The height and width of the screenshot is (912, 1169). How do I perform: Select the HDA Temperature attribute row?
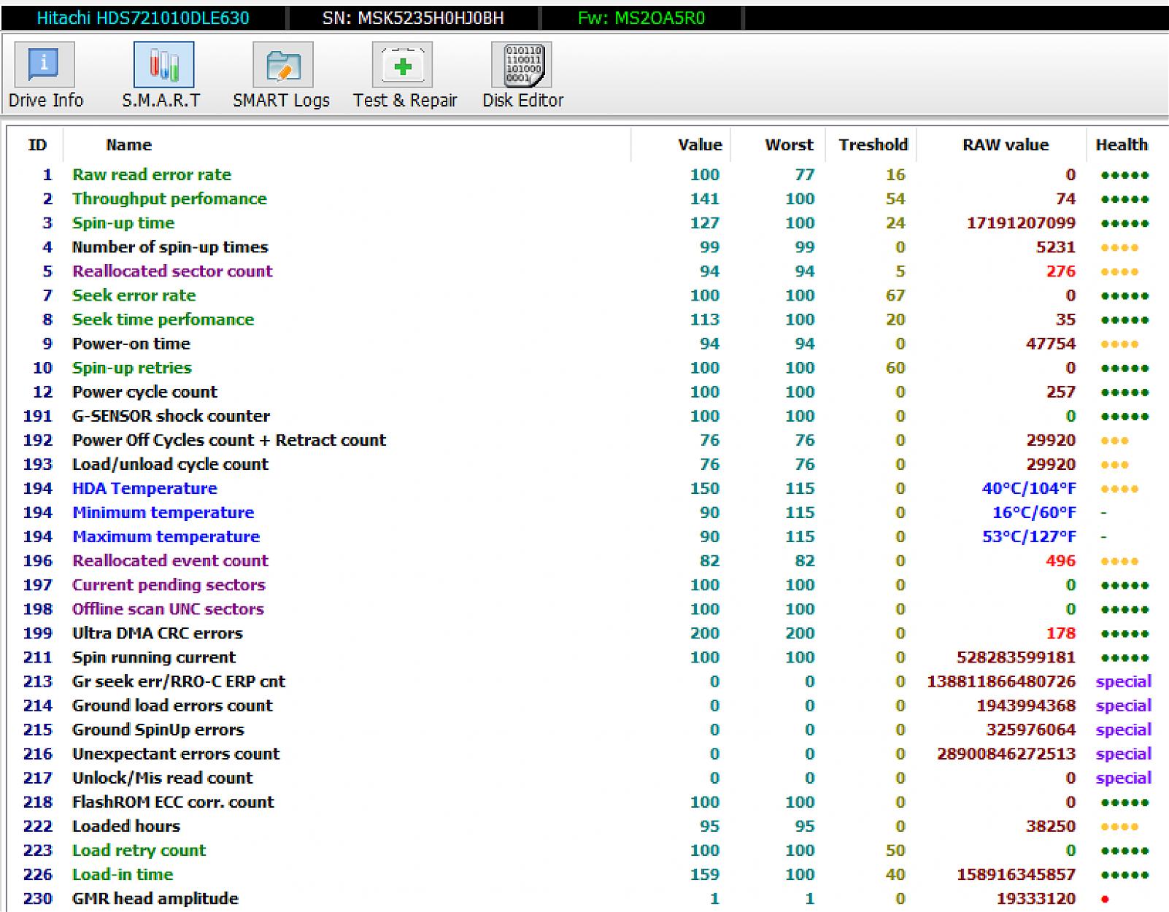tap(144, 489)
